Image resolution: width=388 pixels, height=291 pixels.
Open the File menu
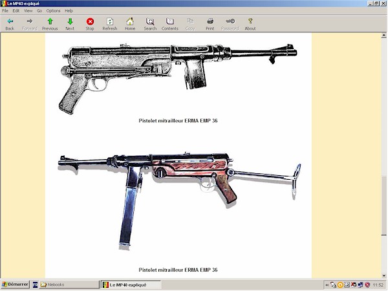click(x=5, y=10)
